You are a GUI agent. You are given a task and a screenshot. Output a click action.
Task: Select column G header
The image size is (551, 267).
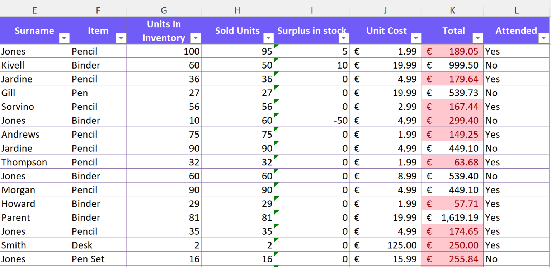click(164, 10)
